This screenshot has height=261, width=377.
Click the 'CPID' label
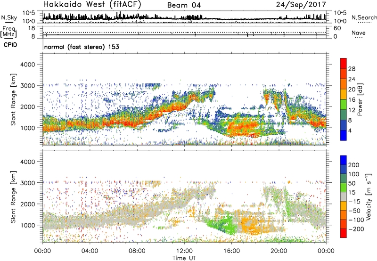10,45
